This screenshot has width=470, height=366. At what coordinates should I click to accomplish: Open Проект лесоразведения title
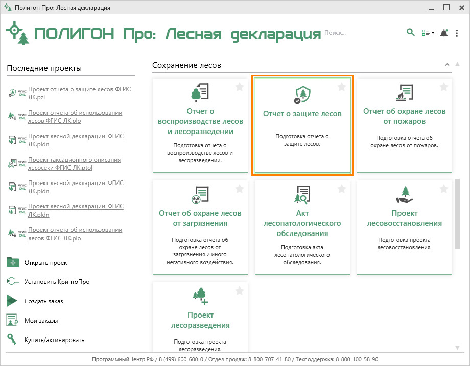[200, 320]
